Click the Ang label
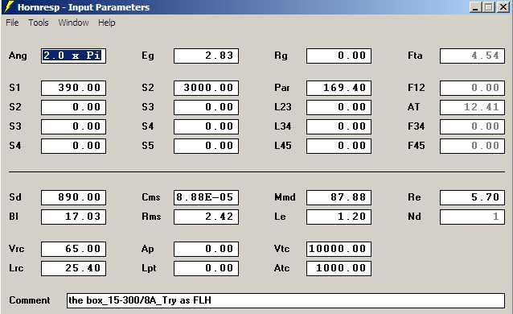The height and width of the screenshot is (314, 513). coord(18,56)
